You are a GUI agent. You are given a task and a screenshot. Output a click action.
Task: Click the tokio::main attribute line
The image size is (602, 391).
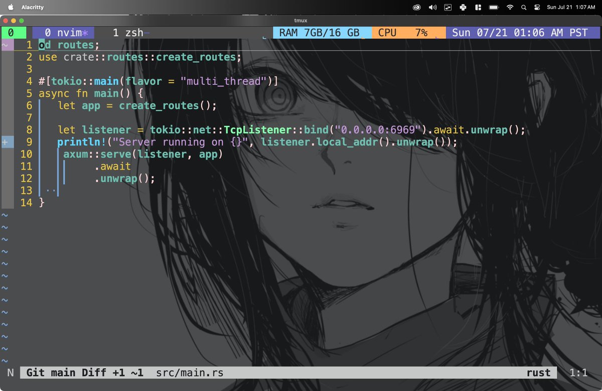[x=158, y=81]
